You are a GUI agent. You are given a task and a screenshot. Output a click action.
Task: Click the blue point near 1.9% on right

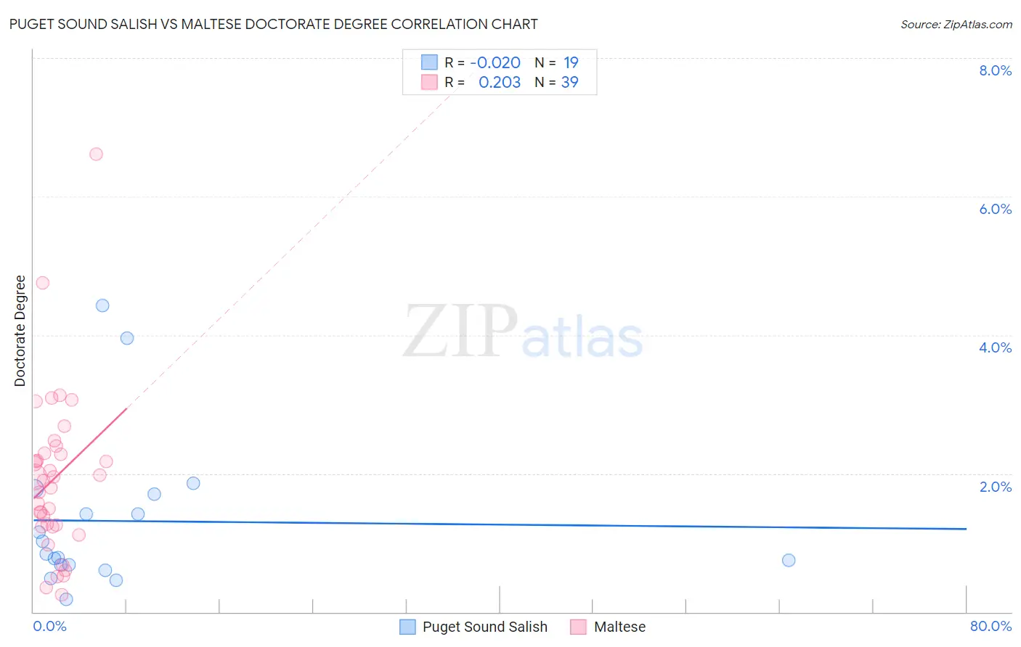(193, 483)
